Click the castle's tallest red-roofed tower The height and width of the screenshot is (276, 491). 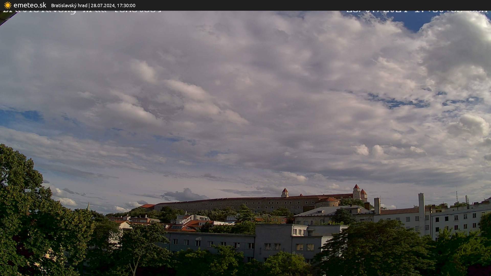[x=356, y=190]
